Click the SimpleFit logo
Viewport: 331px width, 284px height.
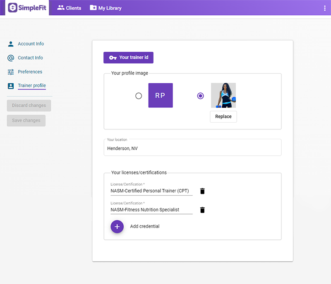pyautogui.click(x=27, y=8)
